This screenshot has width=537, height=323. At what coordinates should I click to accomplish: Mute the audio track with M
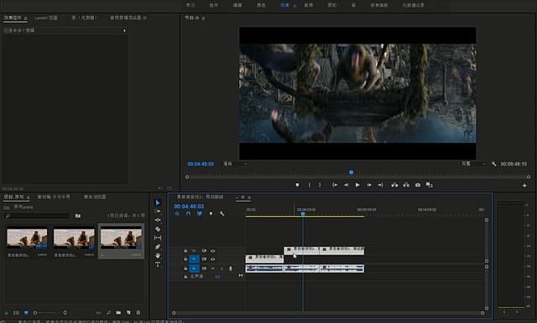[x=212, y=269]
